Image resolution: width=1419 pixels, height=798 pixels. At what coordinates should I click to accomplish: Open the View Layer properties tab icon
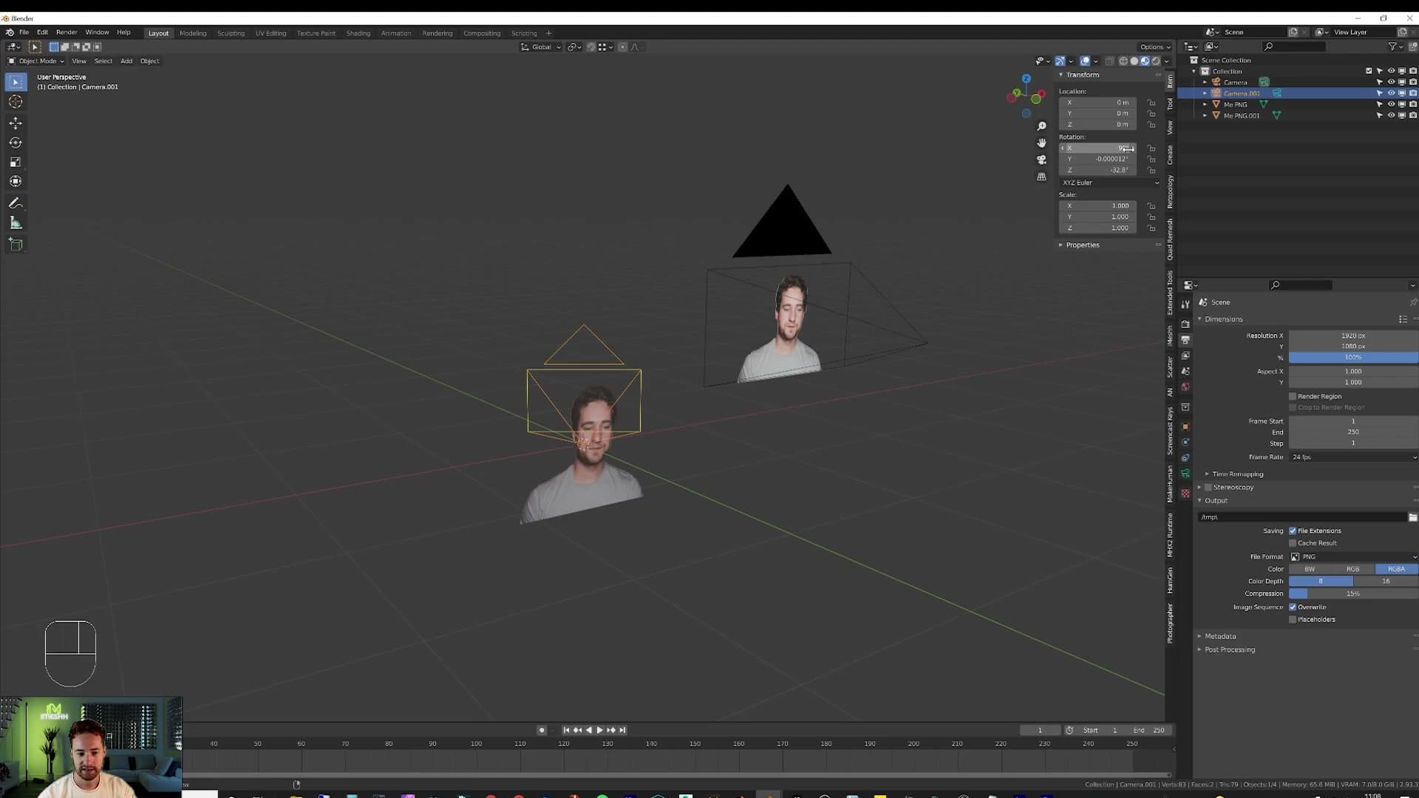(x=1185, y=355)
